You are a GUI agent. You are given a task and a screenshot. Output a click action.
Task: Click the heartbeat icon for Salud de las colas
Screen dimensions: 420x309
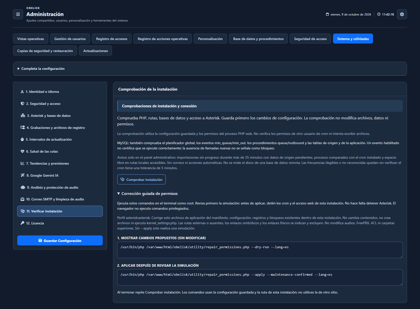(22, 151)
